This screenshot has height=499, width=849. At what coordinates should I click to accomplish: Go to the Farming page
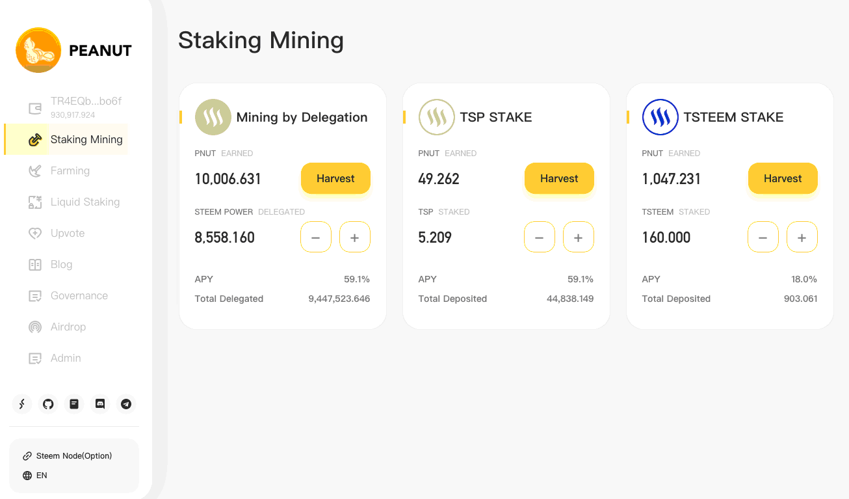(70, 170)
